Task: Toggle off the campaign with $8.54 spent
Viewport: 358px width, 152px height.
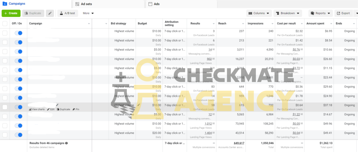Action: 19,42
